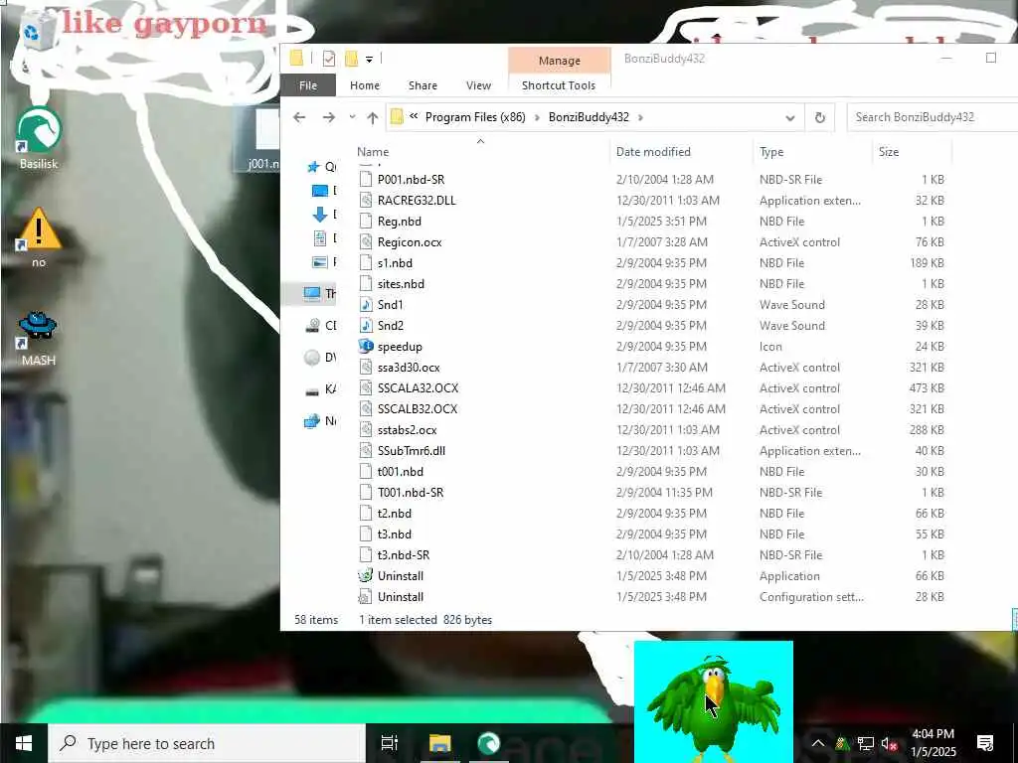The image size is (1018, 763).
Task: Open the Windows Start menu
Action: coord(24,743)
